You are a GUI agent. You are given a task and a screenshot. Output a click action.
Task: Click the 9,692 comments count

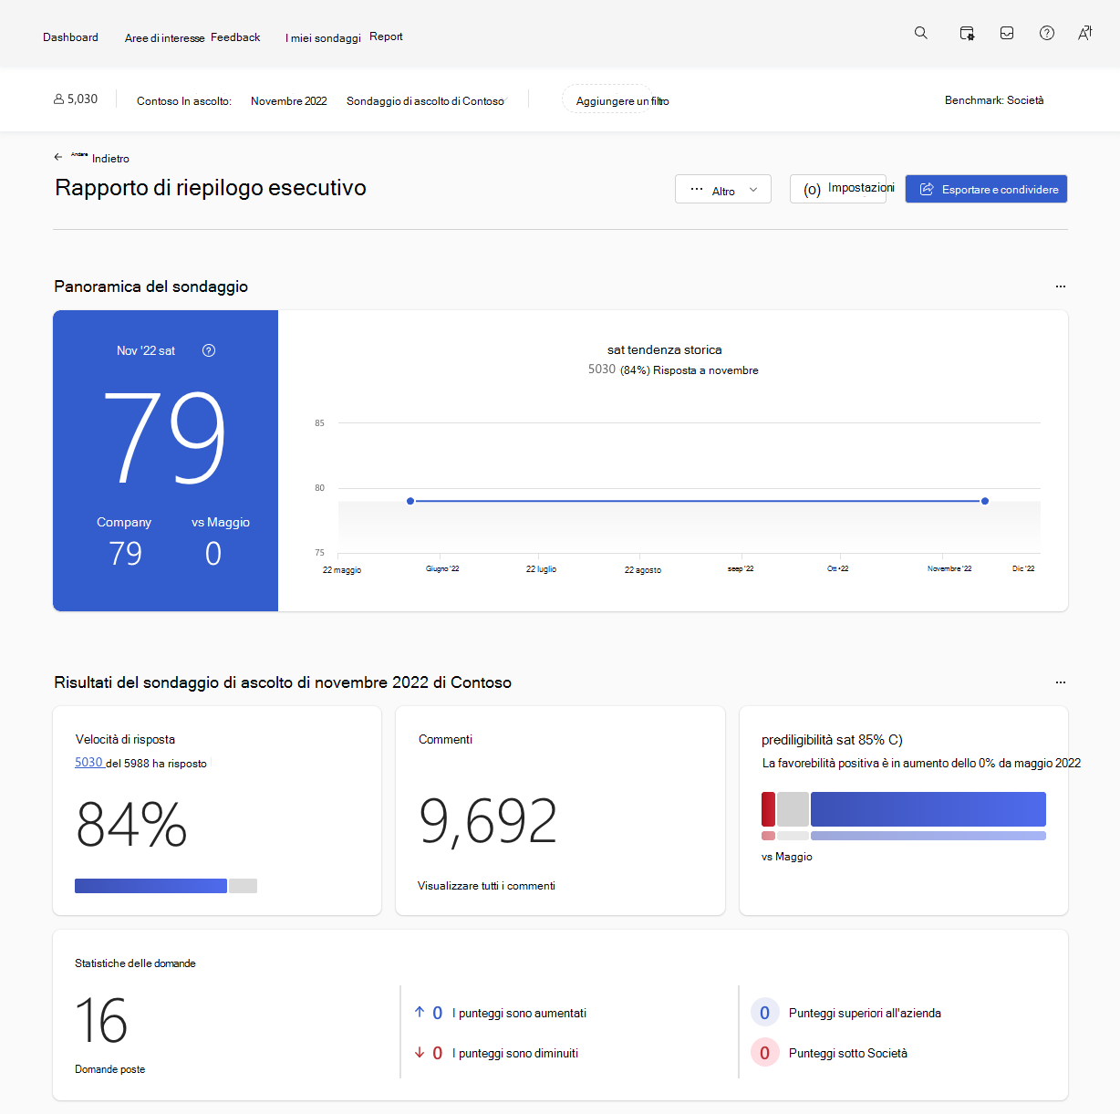pyautogui.click(x=488, y=822)
